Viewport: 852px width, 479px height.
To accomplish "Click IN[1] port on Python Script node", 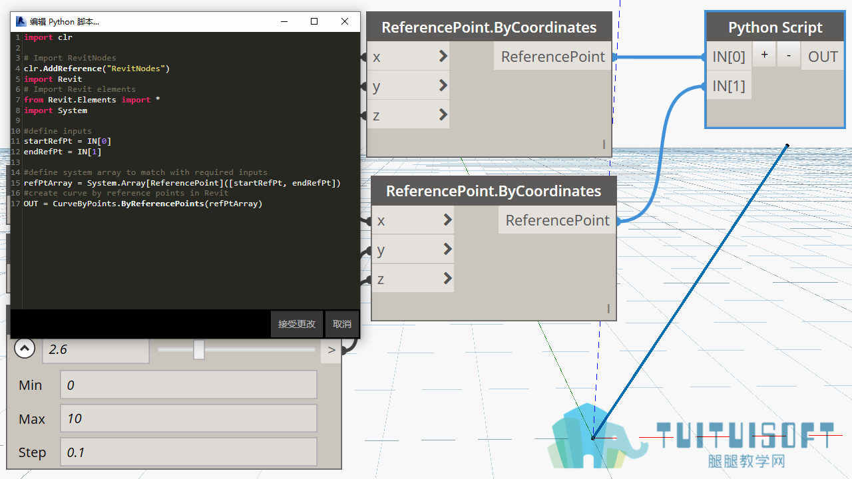I will 729,86.
